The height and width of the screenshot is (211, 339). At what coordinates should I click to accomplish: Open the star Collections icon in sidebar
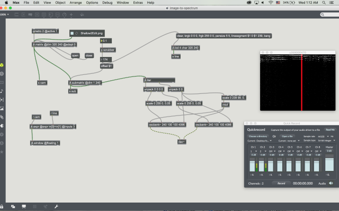(x=2, y=152)
